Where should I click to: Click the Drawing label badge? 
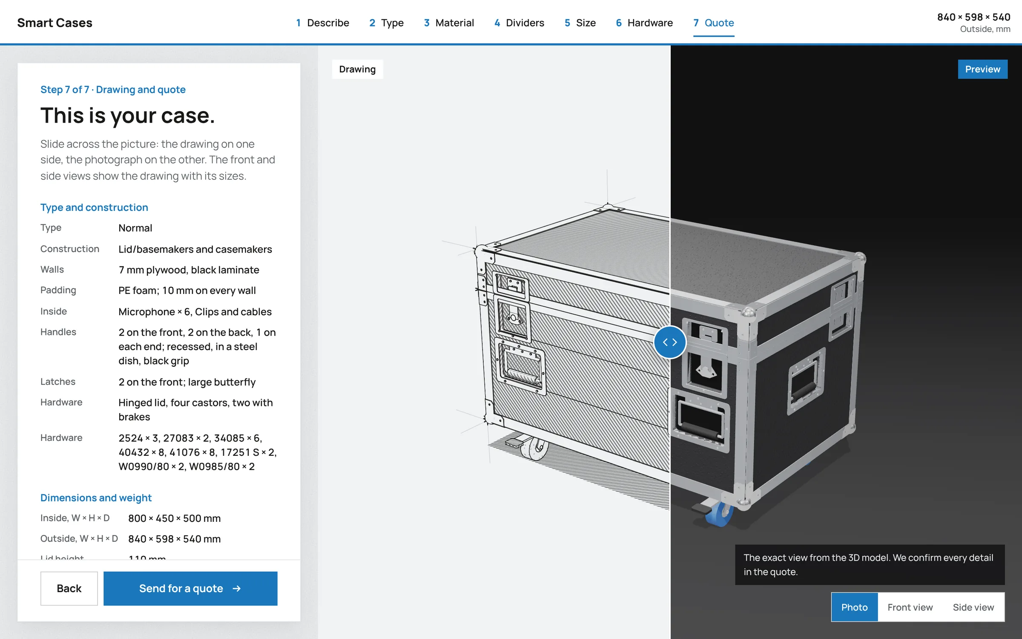pos(357,69)
